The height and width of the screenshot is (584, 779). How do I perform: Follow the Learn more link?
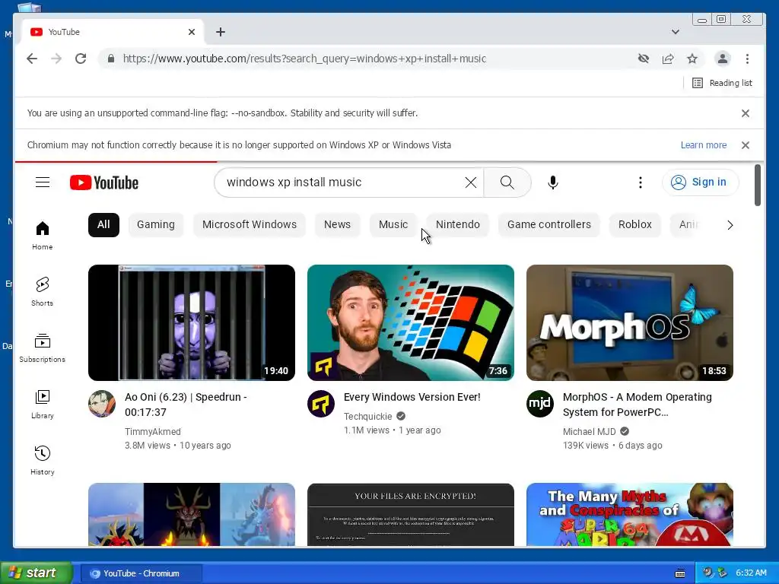[x=704, y=145]
